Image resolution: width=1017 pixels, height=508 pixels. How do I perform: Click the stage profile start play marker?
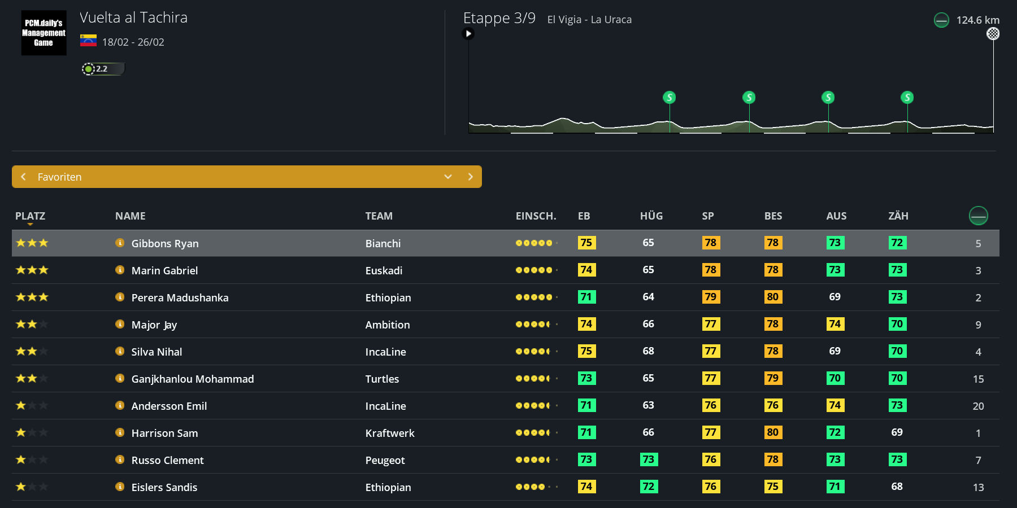point(468,33)
